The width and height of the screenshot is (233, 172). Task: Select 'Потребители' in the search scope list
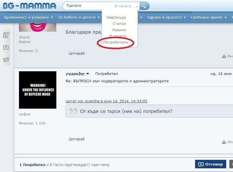(115, 43)
